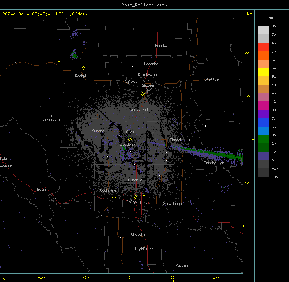Click the Stettler label
This screenshot has height=282, width=289.
click(x=213, y=79)
